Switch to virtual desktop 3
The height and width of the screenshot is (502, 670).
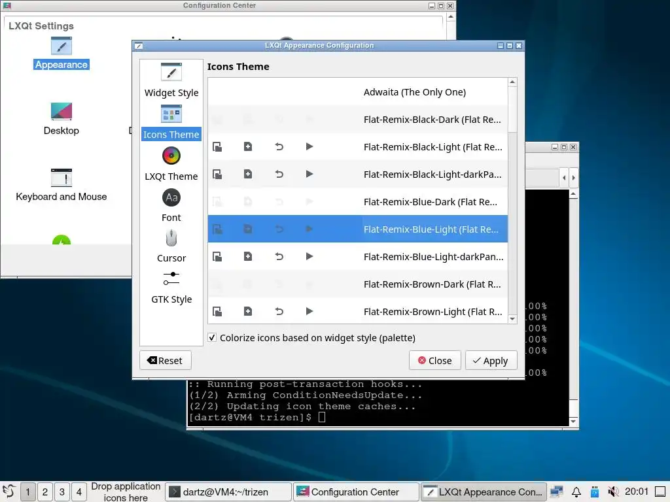[62, 492]
